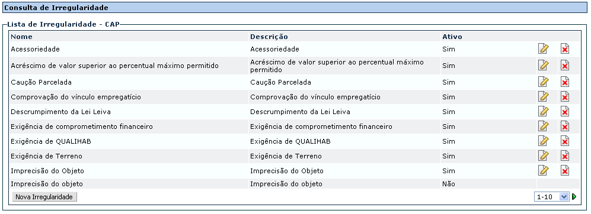Delete the Acessoriedade row
Viewport: 591px width, 214px height.
pyautogui.click(x=564, y=49)
